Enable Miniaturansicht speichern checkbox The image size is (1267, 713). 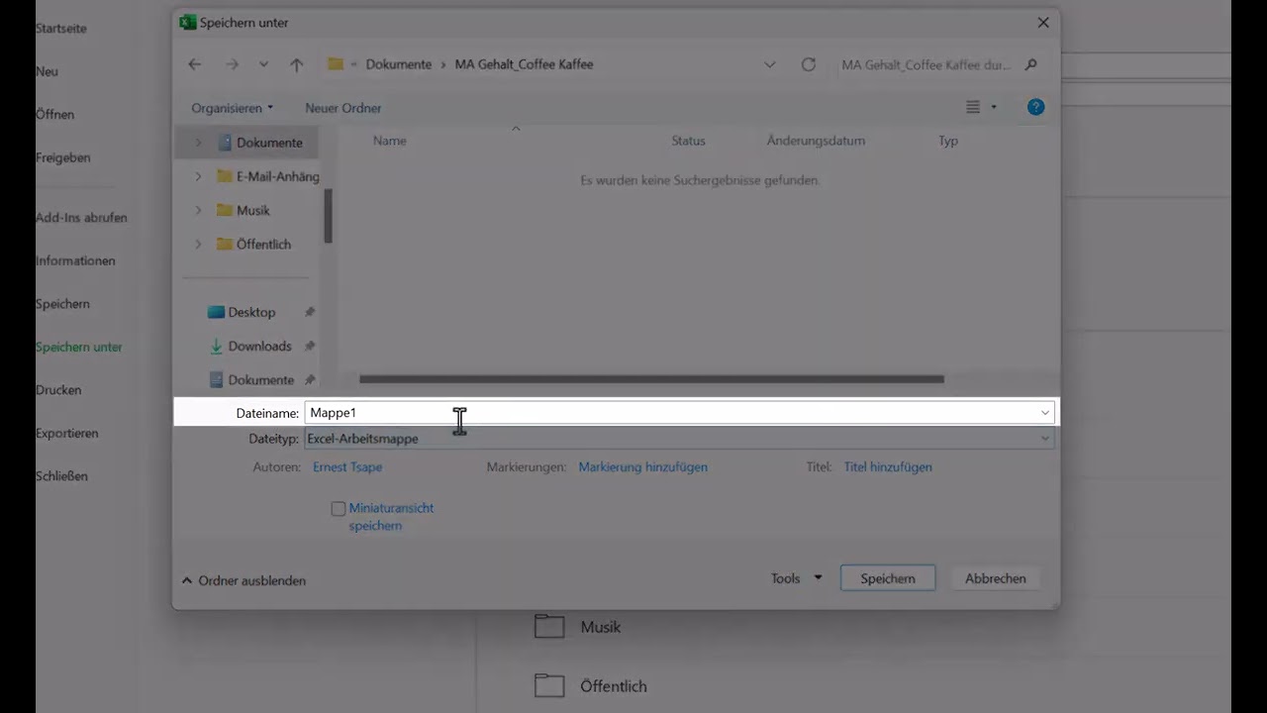pos(339,508)
